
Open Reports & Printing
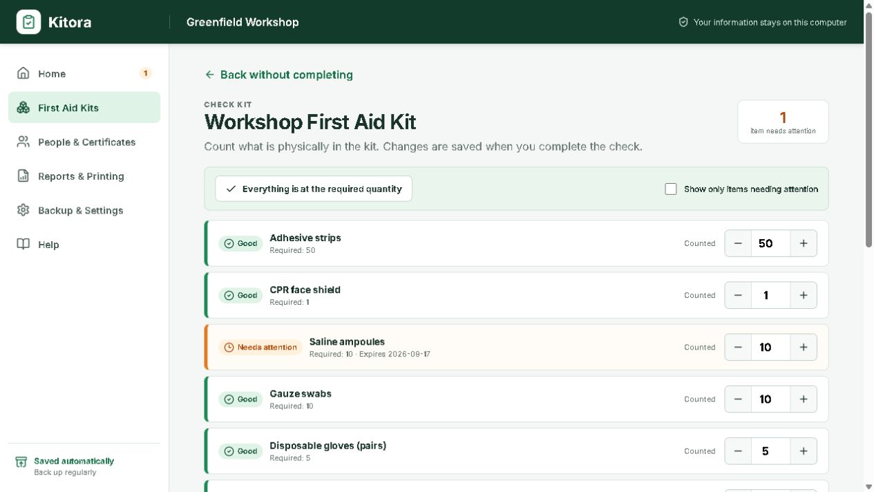pyautogui.click(x=84, y=176)
